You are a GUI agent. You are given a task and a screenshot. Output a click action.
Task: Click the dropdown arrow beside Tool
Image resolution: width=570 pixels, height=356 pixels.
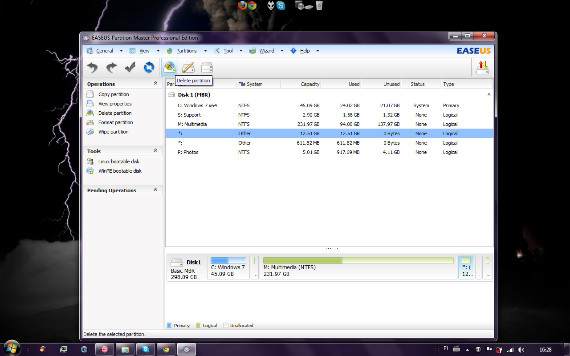[241, 51]
